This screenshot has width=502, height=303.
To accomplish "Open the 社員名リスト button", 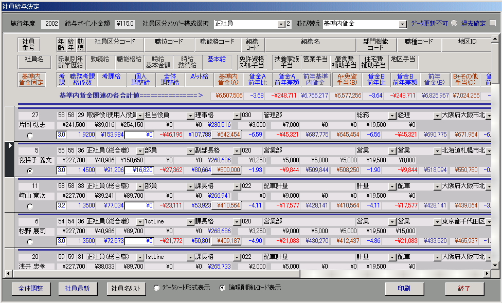I will (126, 289).
